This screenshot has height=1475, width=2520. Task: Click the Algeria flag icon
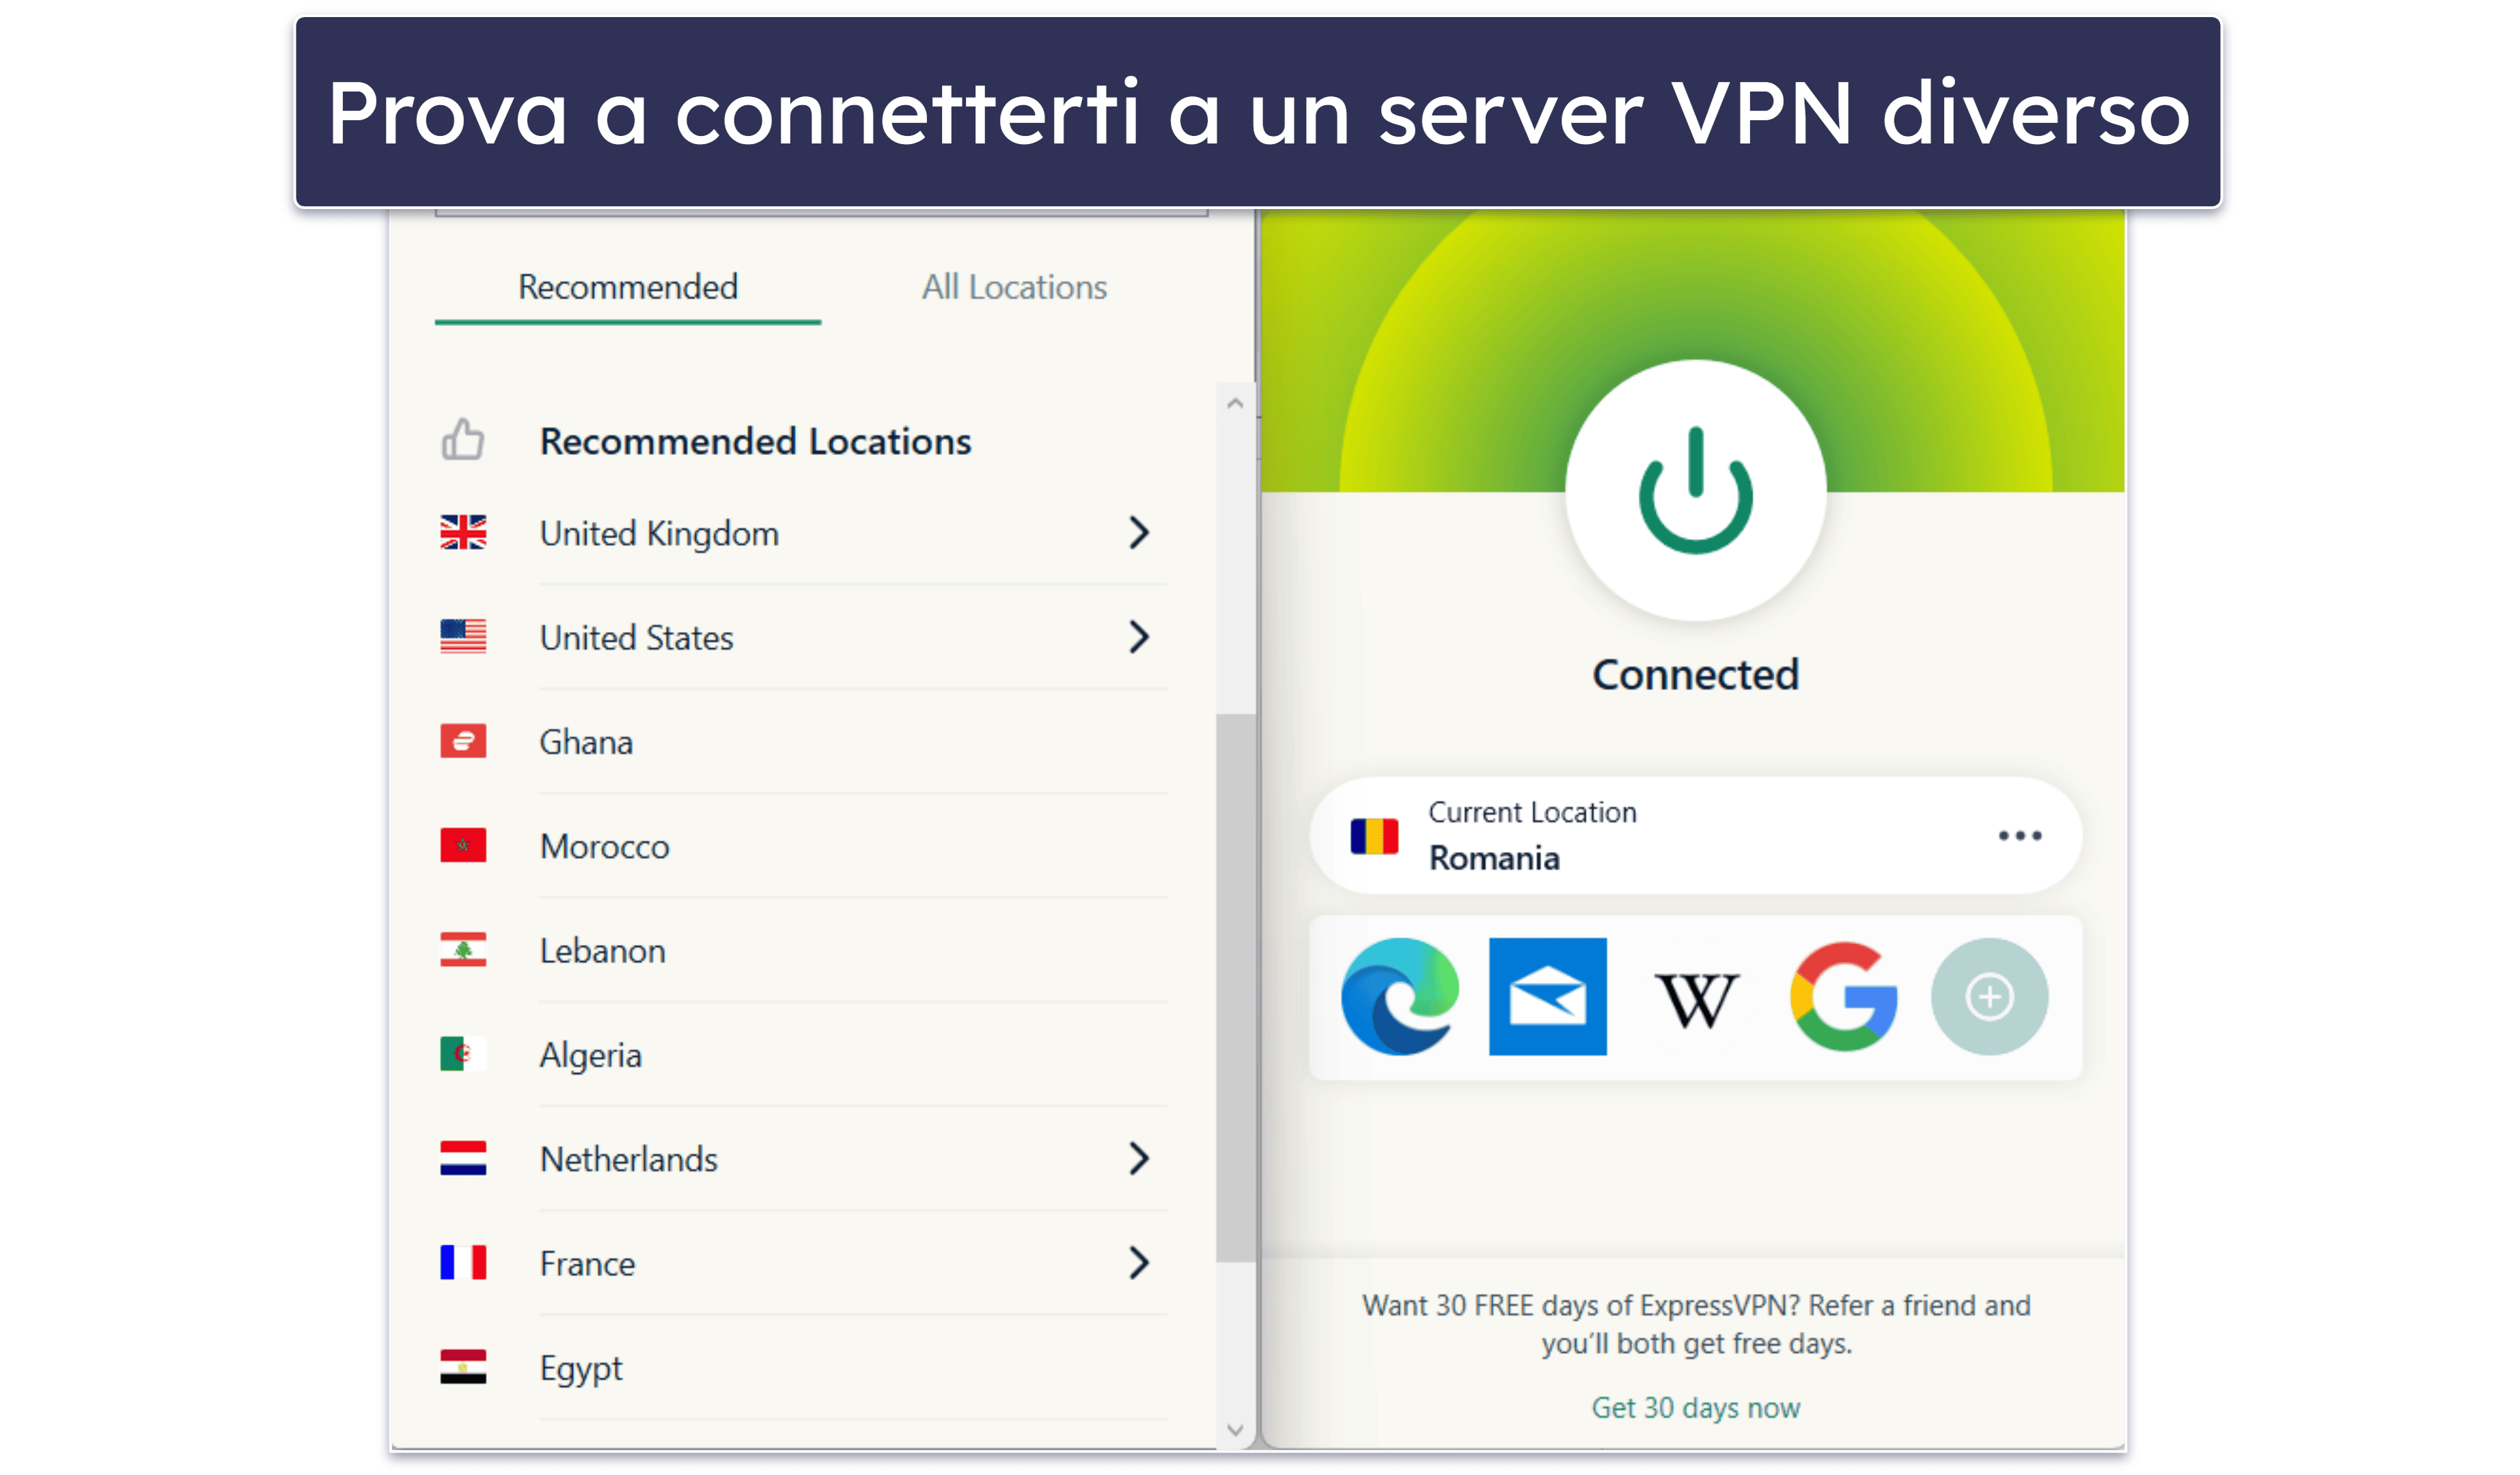(x=463, y=1054)
